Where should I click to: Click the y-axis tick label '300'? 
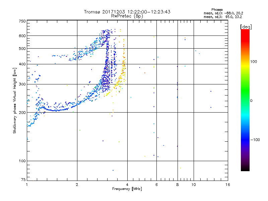[22, 84]
